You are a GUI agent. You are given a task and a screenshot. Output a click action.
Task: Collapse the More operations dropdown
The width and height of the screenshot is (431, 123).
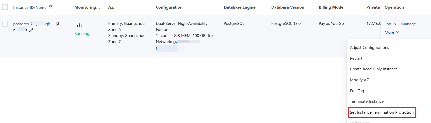(392, 32)
